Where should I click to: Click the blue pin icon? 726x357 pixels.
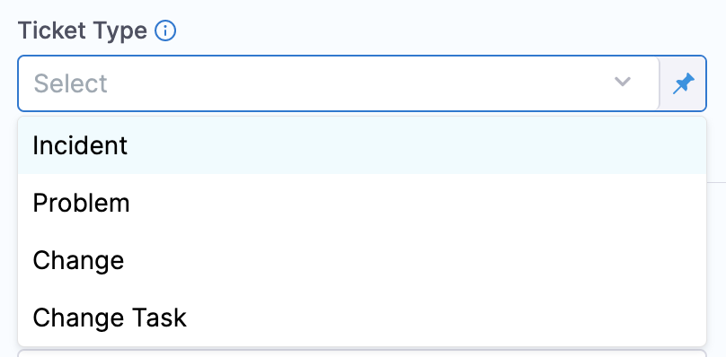684,83
